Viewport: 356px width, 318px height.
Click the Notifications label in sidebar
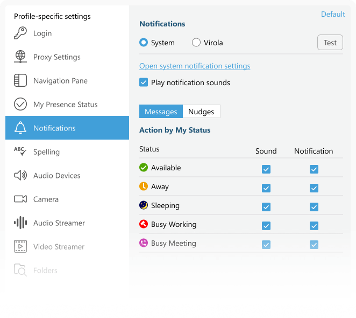(x=54, y=128)
